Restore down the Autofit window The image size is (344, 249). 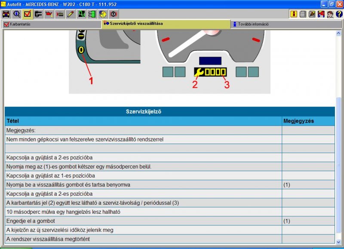point(332,4)
